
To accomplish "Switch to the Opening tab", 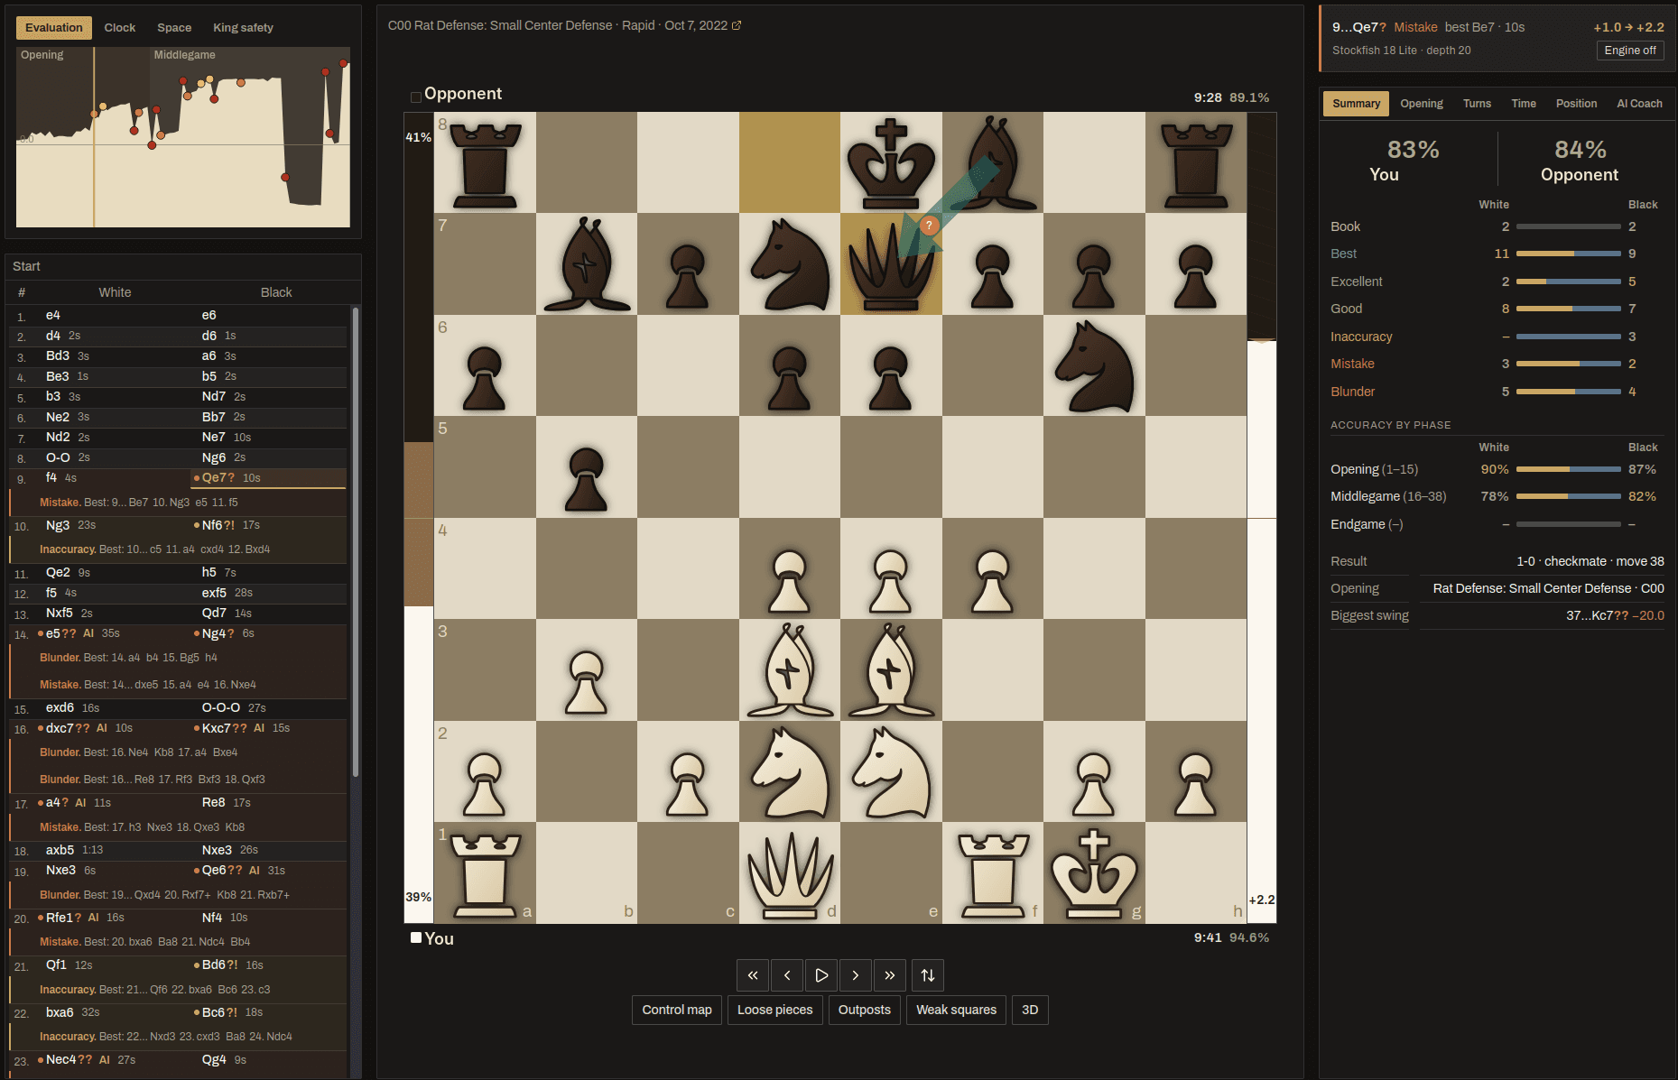I will pyautogui.click(x=1422, y=104).
